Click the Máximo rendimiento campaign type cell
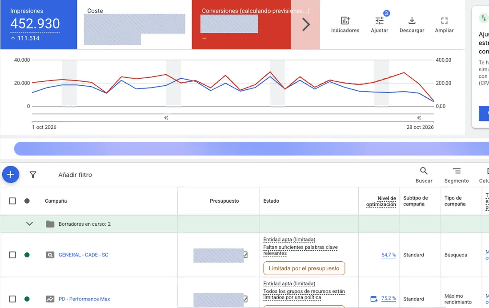This screenshot has height=308, width=489. tap(458, 299)
